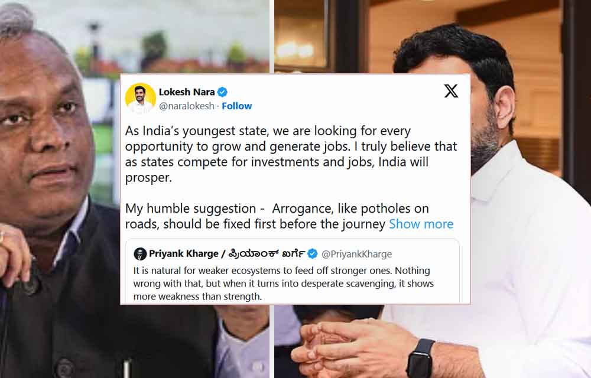The height and width of the screenshot is (378, 591).
Task: Click the blue verified badge beside Lokesh Nara
Action: [x=222, y=92]
